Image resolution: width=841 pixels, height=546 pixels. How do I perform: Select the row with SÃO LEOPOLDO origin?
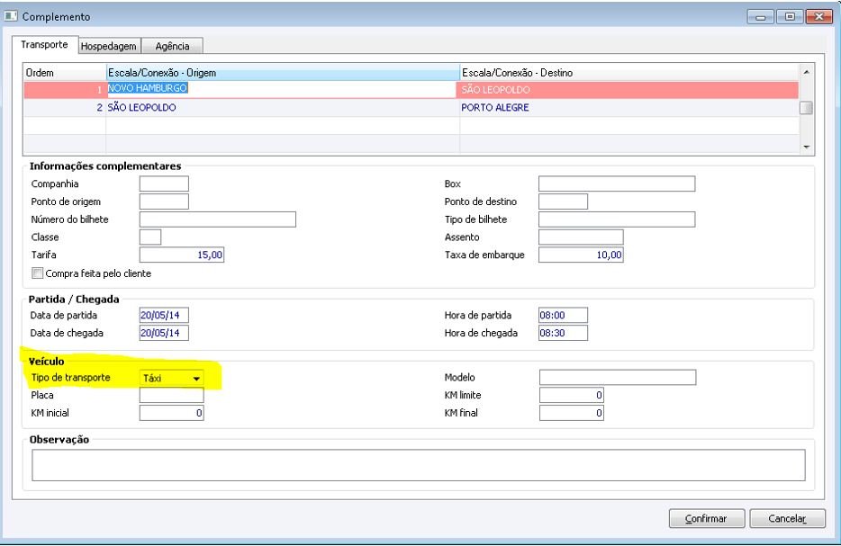coord(411,108)
